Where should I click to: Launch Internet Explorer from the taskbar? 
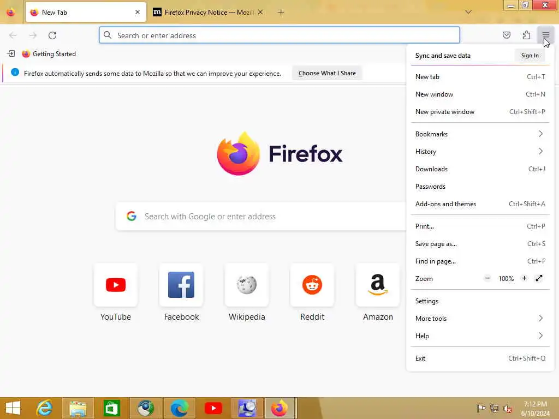click(45, 408)
